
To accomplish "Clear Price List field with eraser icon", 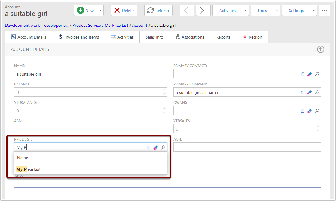I will tap(156, 147).
